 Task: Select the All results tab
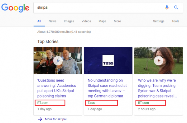click(39, 21)
